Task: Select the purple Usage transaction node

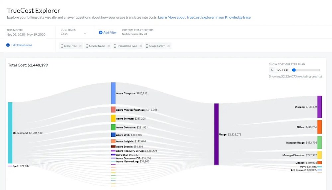Action: (216, 134)
